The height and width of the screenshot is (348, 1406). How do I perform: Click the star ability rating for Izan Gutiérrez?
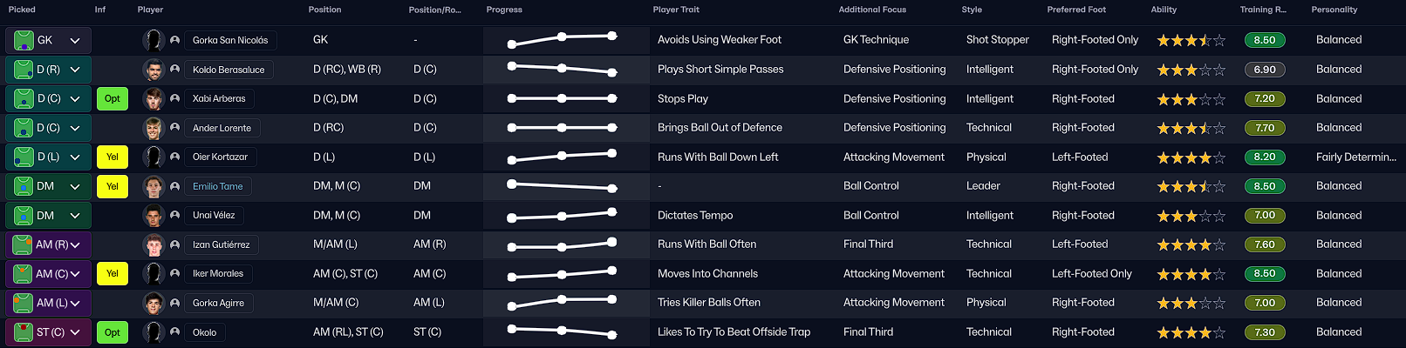pyautogui.click(x=1191, y=245)
